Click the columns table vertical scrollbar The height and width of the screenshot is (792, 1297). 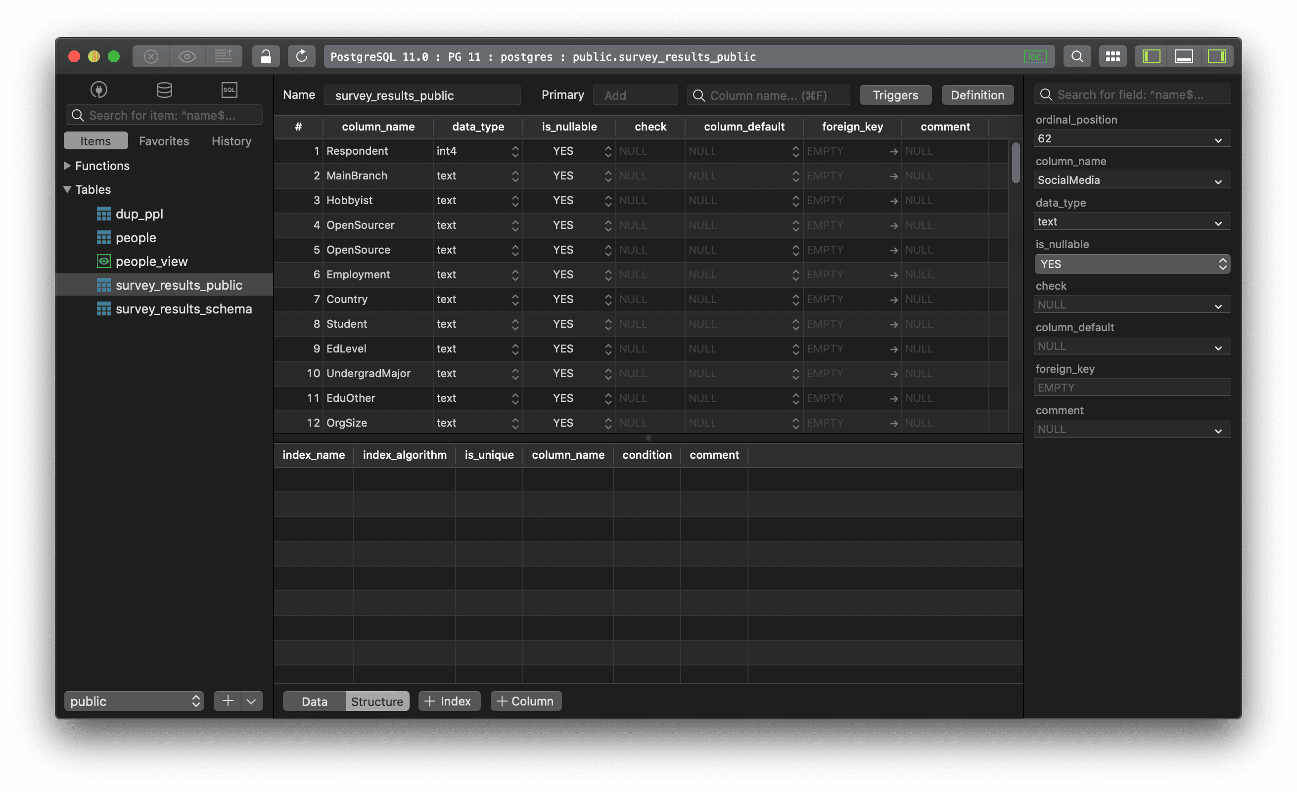1016,163
